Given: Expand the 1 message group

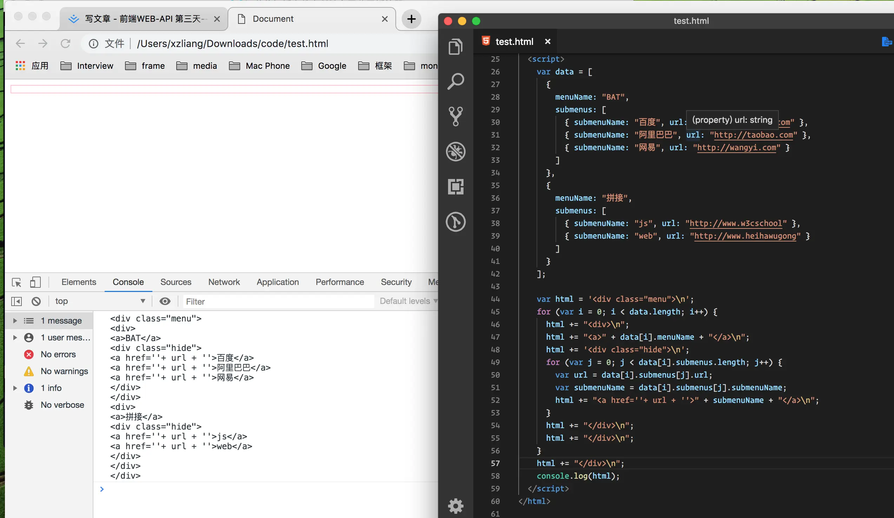Looking at the screenshot, I should click(x=15, y=320).
